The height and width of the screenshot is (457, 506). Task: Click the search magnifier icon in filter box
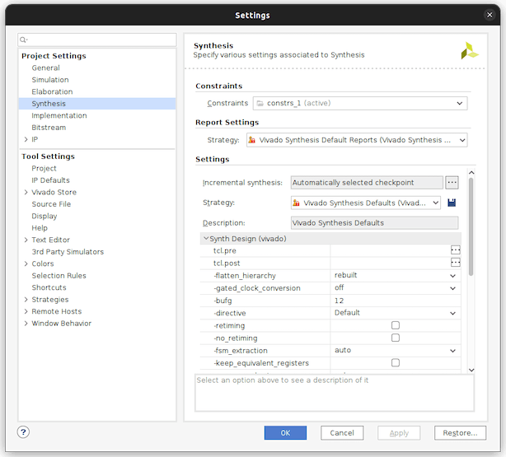point(24,40)
